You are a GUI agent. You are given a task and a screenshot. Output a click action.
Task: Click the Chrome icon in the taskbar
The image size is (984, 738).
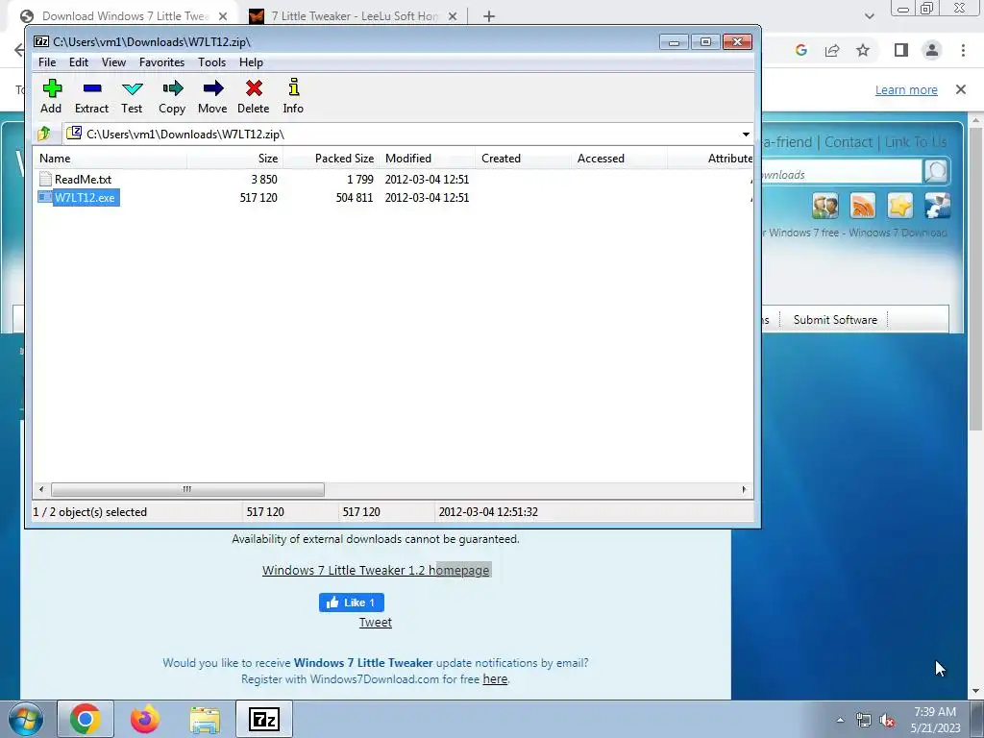pos(86,719)
